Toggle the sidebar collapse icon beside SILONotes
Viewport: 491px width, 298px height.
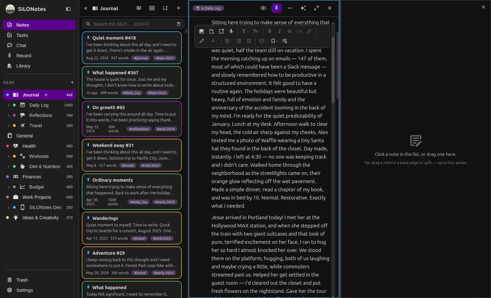point(68,9)
